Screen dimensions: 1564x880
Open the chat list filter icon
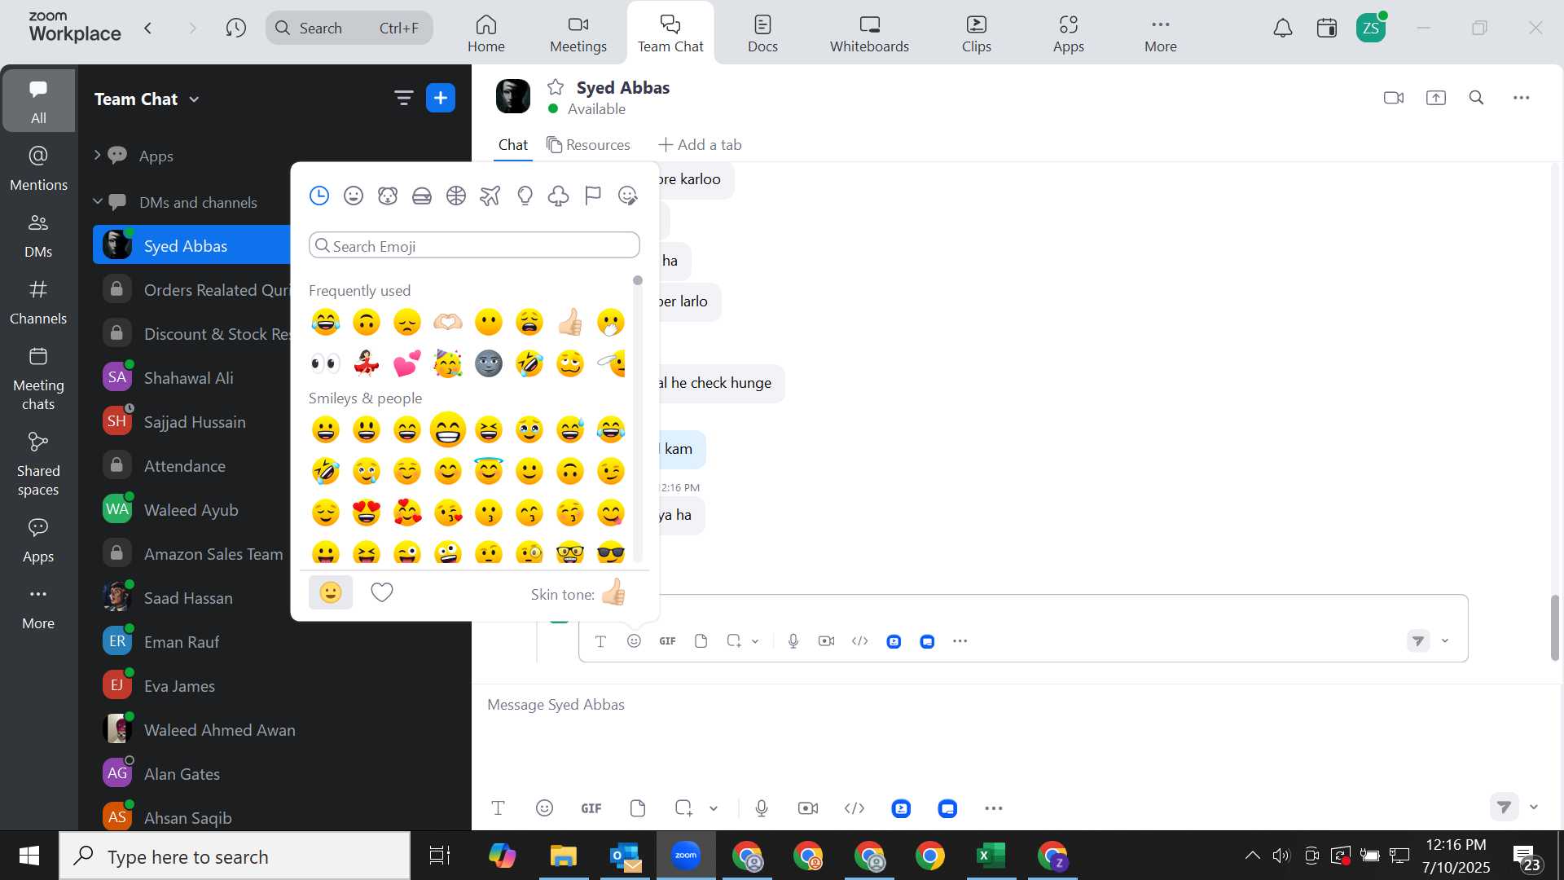(x=403, y=99)
